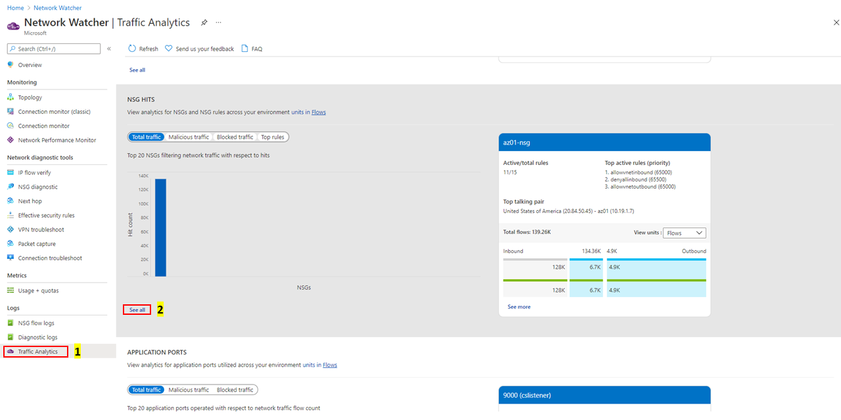This screenshot has width=841, height=420.
Task: Click the NSG diagnostic icon
Action: pos(11,187)
